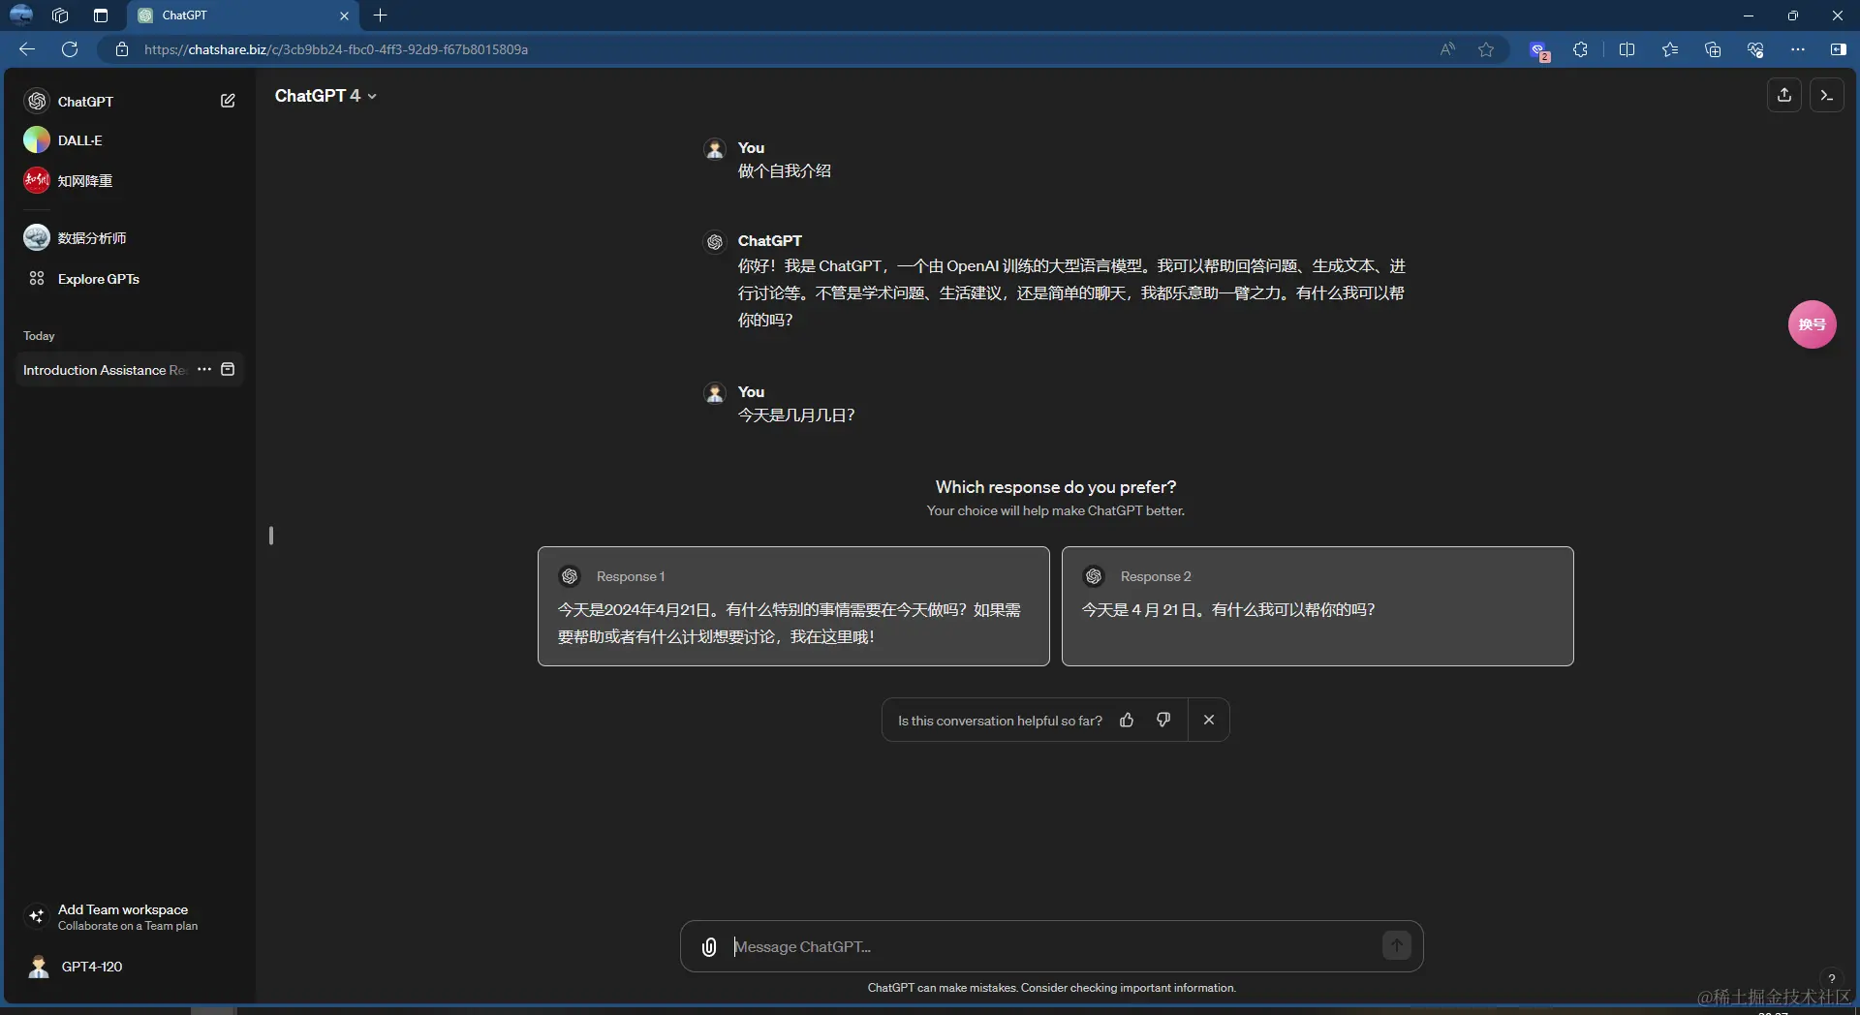This screenshot has width=1860, height=1015.
Task: Expand the ChatGPT 4 model dropdown
Action: coord(325,96)
